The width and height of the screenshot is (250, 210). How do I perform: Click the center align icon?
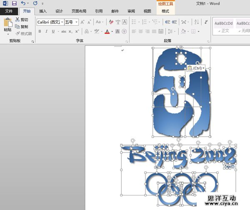tap(141, 31)
